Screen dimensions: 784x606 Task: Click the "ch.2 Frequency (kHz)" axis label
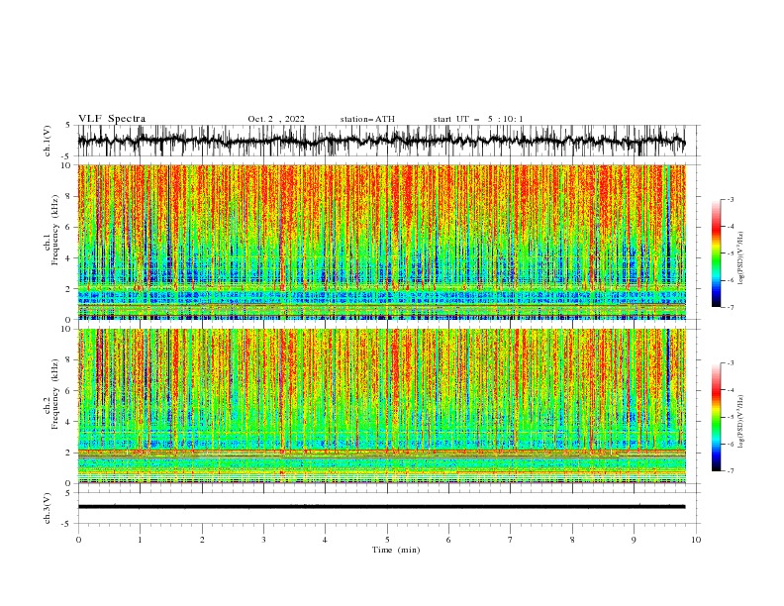pyautogui.click(x=51, y=393)
